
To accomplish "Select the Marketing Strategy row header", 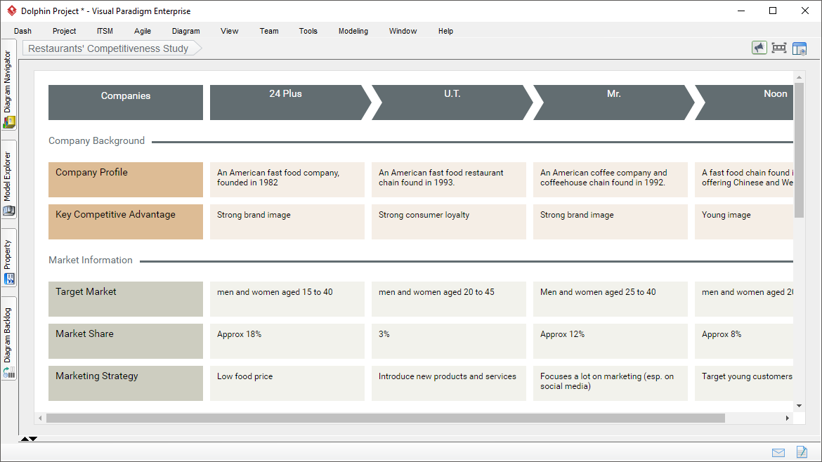I will [x=126, y=383].
